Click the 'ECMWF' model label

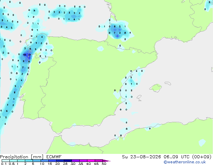click(x=54, y=157)
